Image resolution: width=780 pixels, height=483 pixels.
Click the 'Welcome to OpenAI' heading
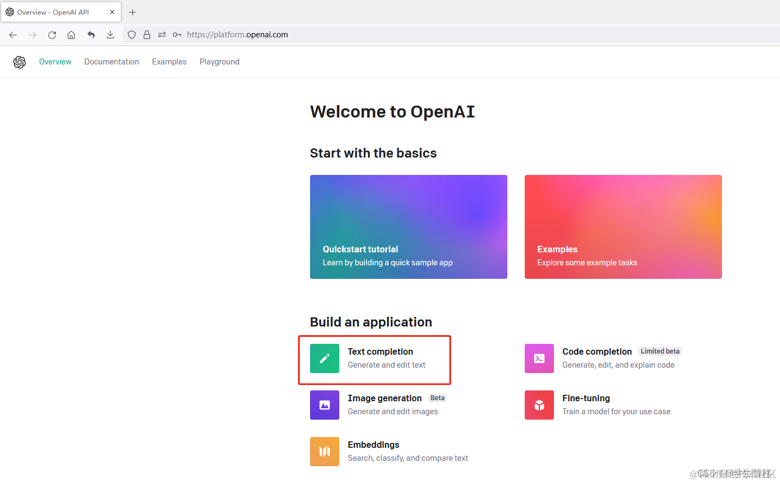[392, 112]
